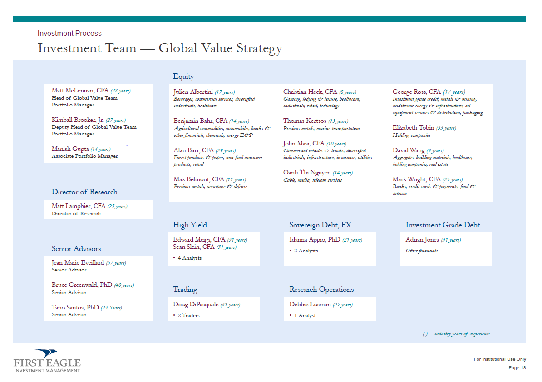Viewport: 542px width, 382px height.
Task: Click the 'Page 18' page number
Action: 517,368
